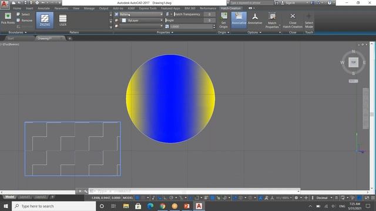Open Microsoft Edge from taskbar

coord(150,206)
